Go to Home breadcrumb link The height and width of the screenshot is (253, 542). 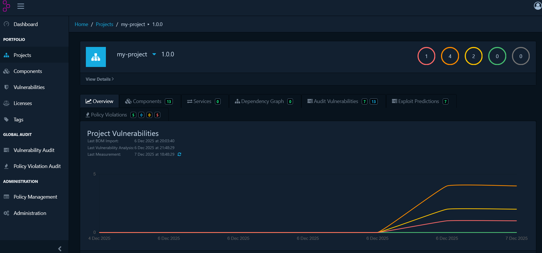[81, 24]
